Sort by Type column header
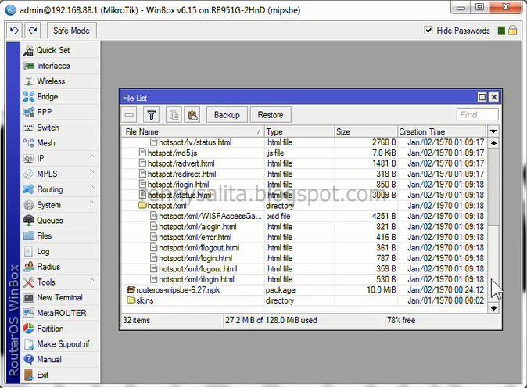This screenshot has width=527, height=388. (x=299, y=131)
